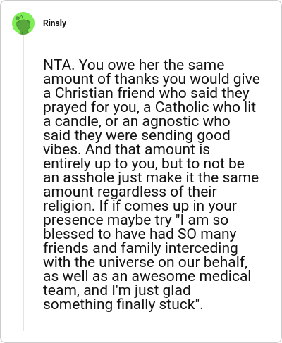The image size is (282, 343).
Task: Click the words "blessed to have had"
Action: click(x=109, y=234)
